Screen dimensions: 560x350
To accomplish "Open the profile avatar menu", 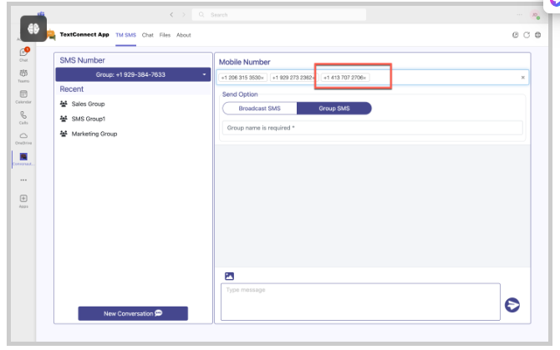I will pyautogui.click(x=535, y=15).
